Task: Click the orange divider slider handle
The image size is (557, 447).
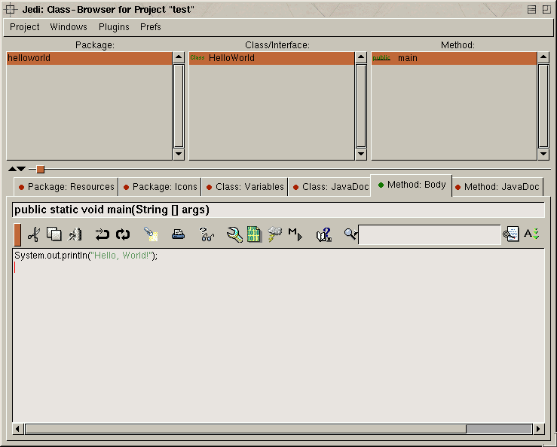Action: (x=41, y=169)
